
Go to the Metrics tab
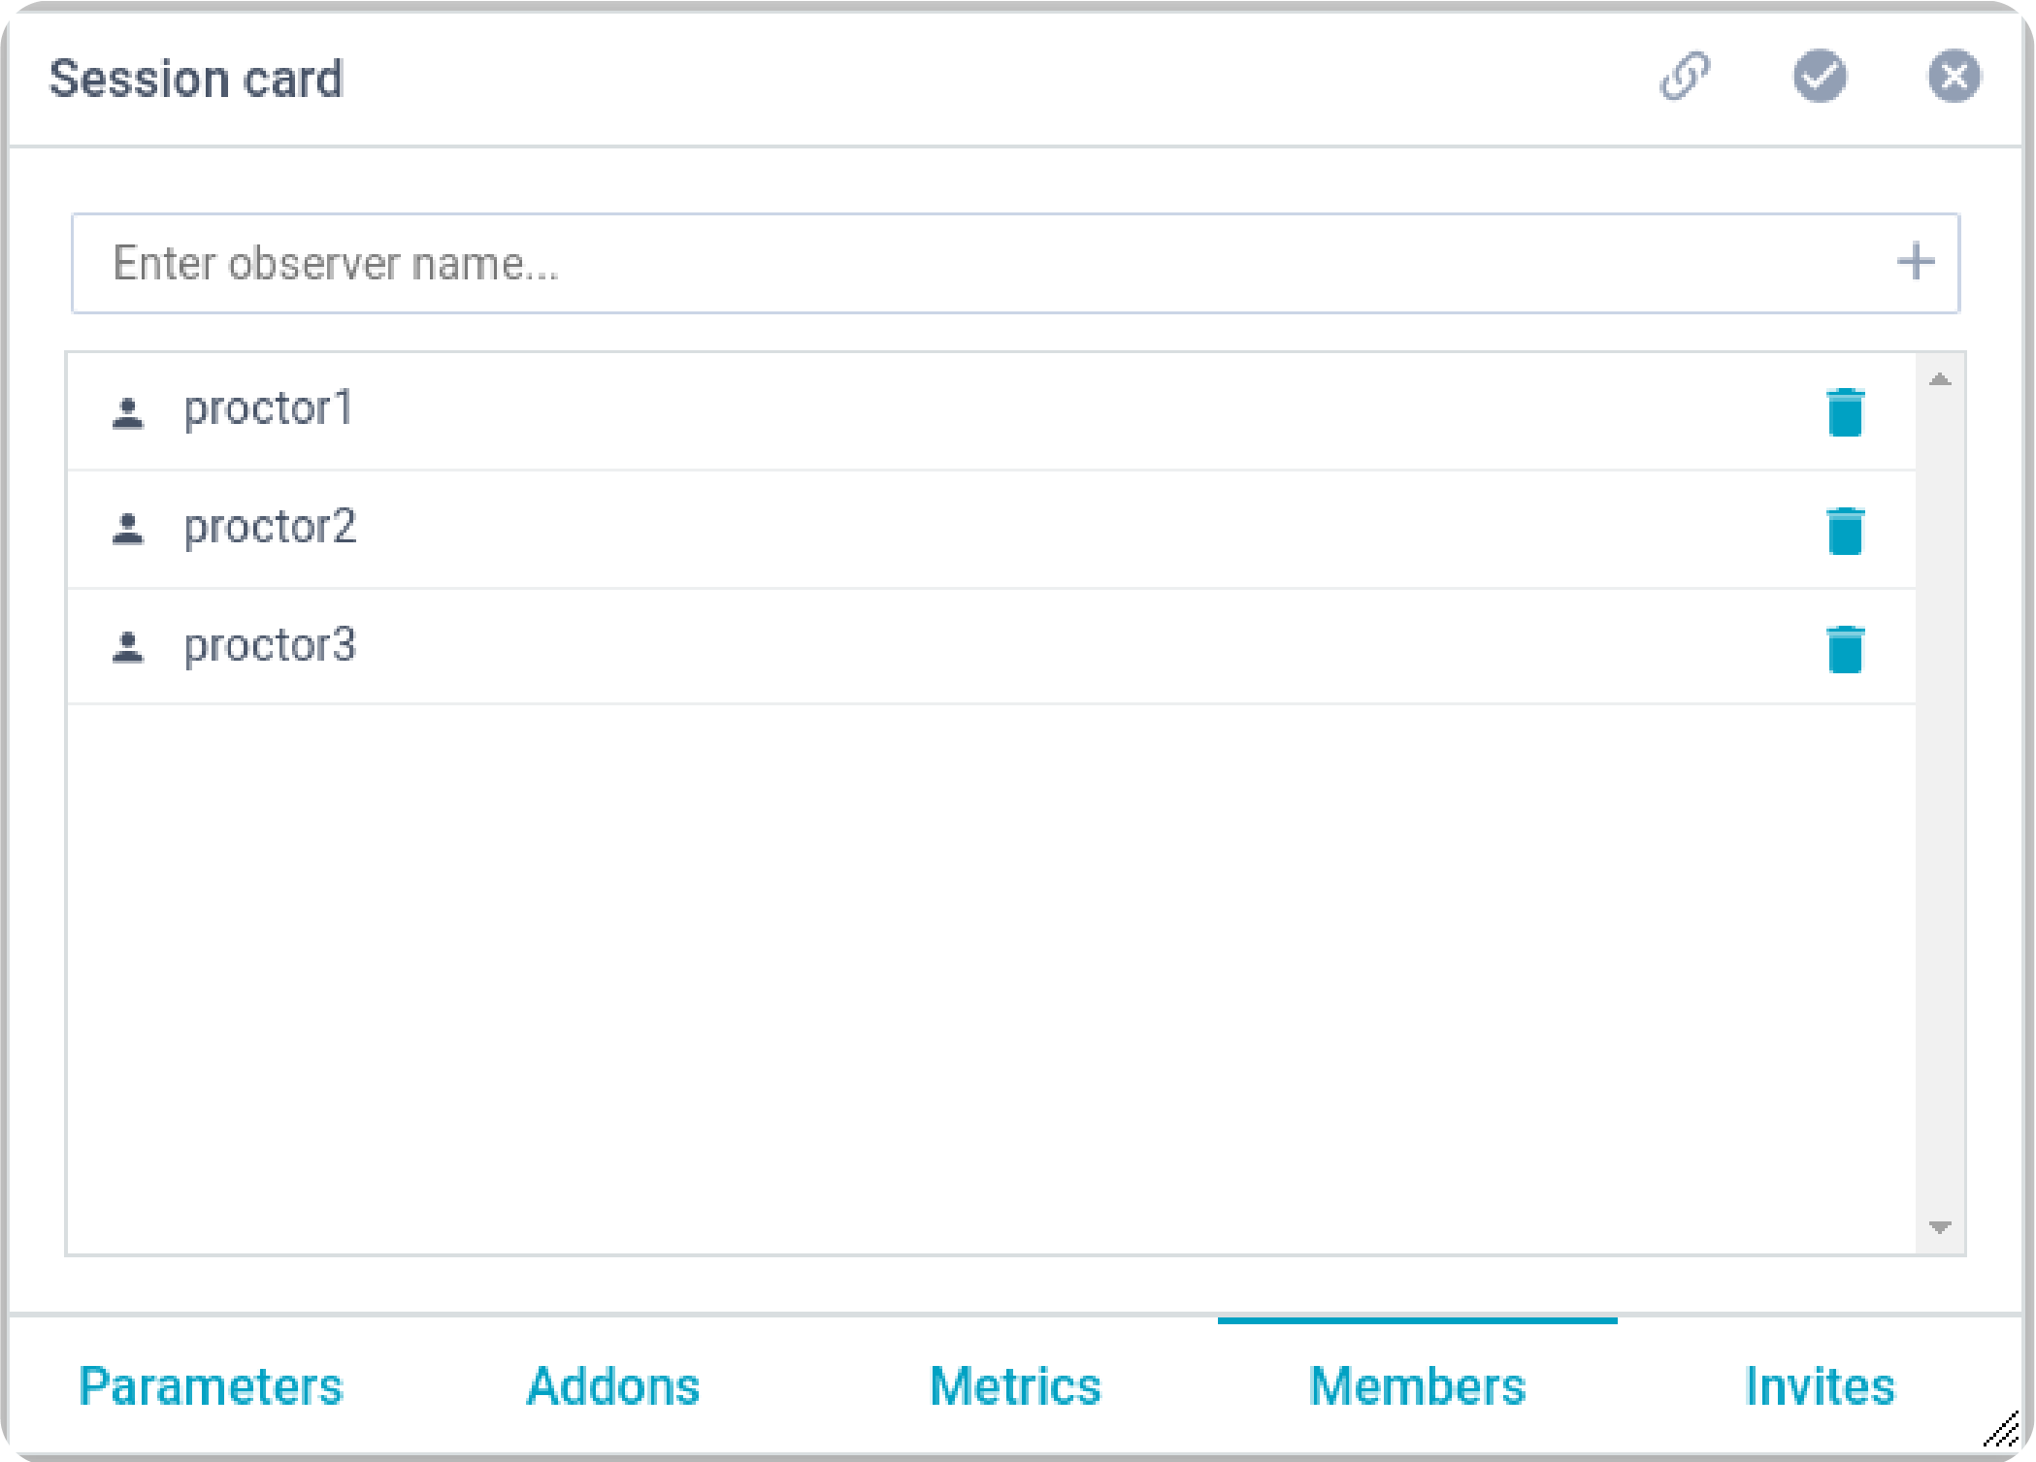coord(1015,1385)
